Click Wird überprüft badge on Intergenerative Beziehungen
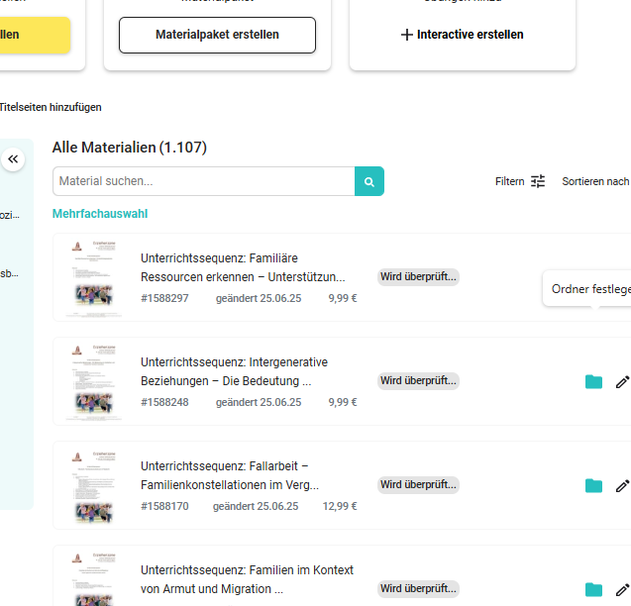This screenshot has width=631, height=606. [x=418, y=380]
